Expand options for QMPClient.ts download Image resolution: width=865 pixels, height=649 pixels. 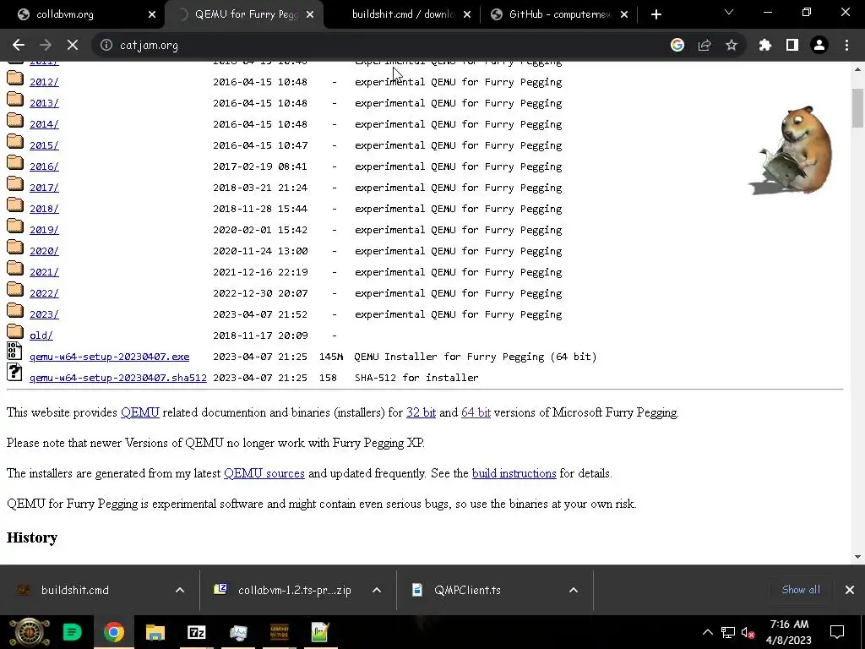574,591
